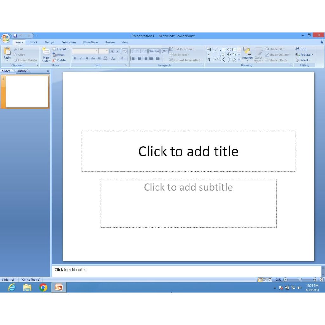Open the Design ribbon tab
The height and width of the screenshot is (325, 325).
(x=49, y=42)
